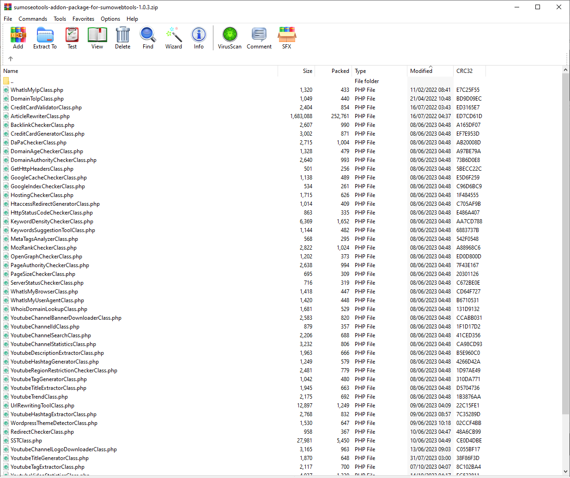This screenshot has height=478, width=570.
Task: Click the Add archive toolbar icon
Action: (x=18, y=37)
